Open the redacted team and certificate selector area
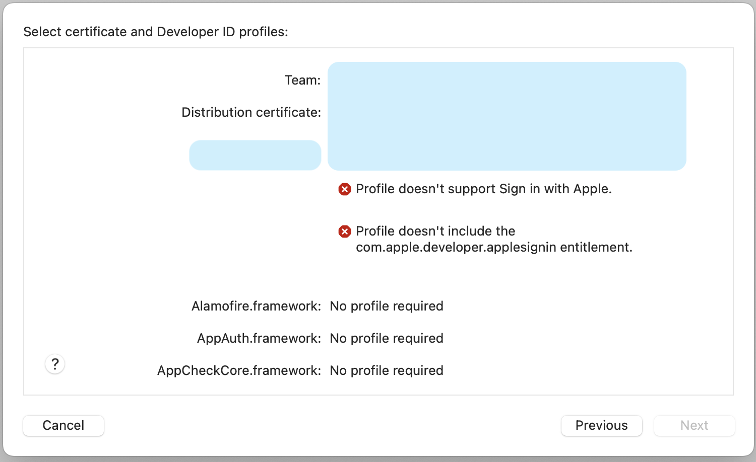756x462 pixels. point(507,116)
